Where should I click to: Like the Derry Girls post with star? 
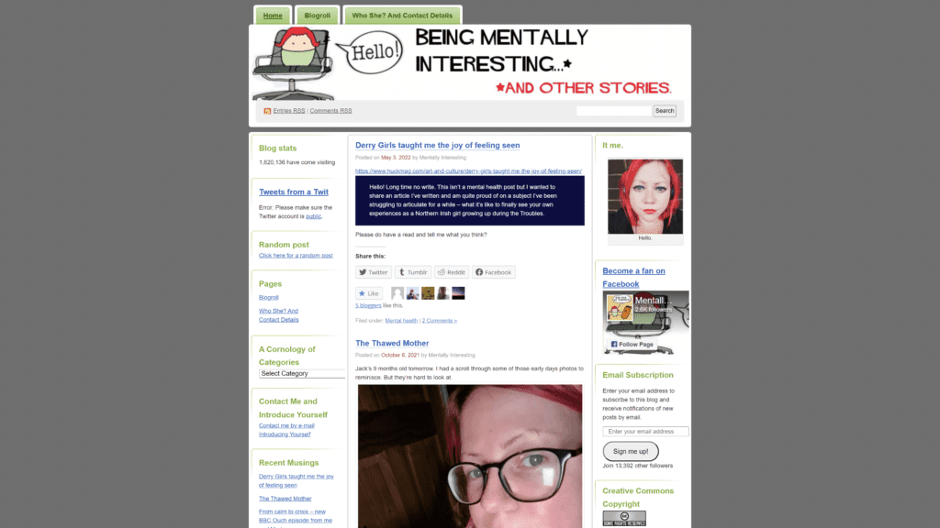(369, 293)
